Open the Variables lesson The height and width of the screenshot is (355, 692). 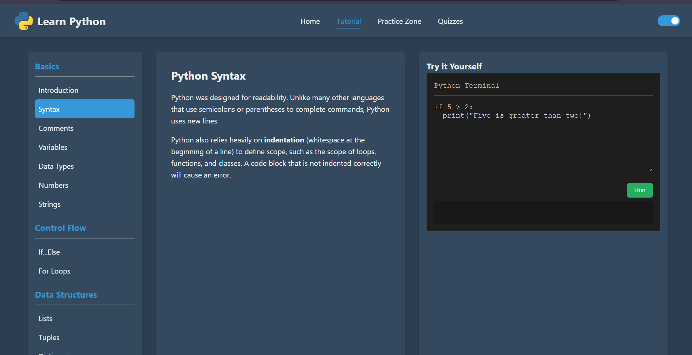(85, 147)
